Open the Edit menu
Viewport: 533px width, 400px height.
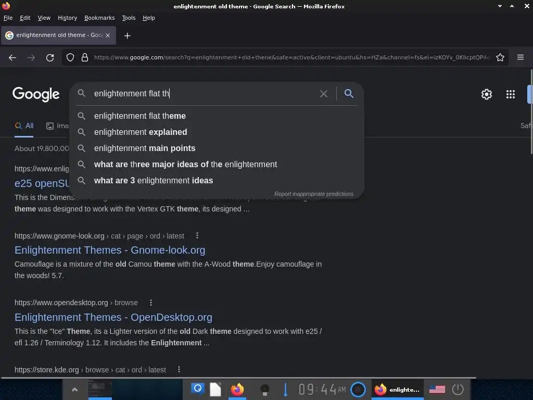tap(25, 18)
